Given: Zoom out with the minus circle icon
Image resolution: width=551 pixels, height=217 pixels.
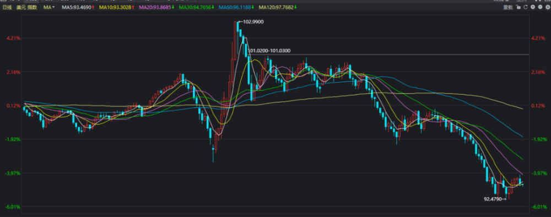Looking at the screenshot, I should [541, 7].
